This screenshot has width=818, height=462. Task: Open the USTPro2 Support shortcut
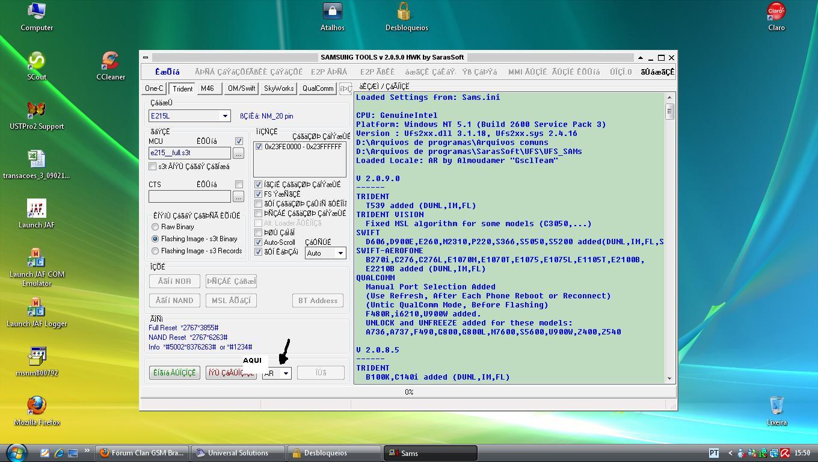pyautogui.click(x=37, y=115)
